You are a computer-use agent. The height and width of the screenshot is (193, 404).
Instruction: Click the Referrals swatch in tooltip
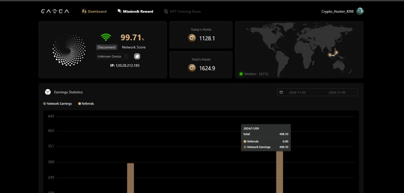tap(245, 141)
